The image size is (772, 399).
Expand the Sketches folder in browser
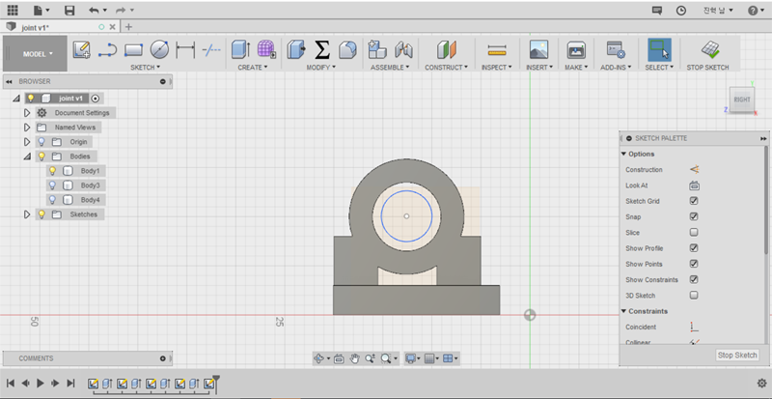coord(27,214)
